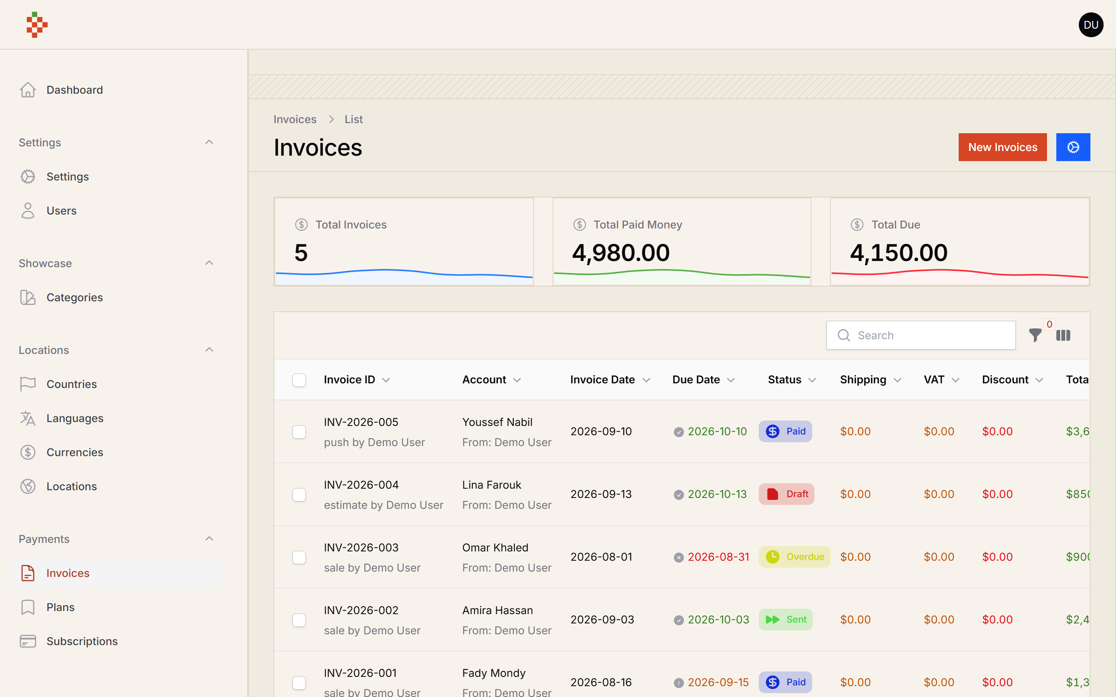Click the Plans bookmark icon
This screenshot has height=697, width=1116.
coord(28,607)
